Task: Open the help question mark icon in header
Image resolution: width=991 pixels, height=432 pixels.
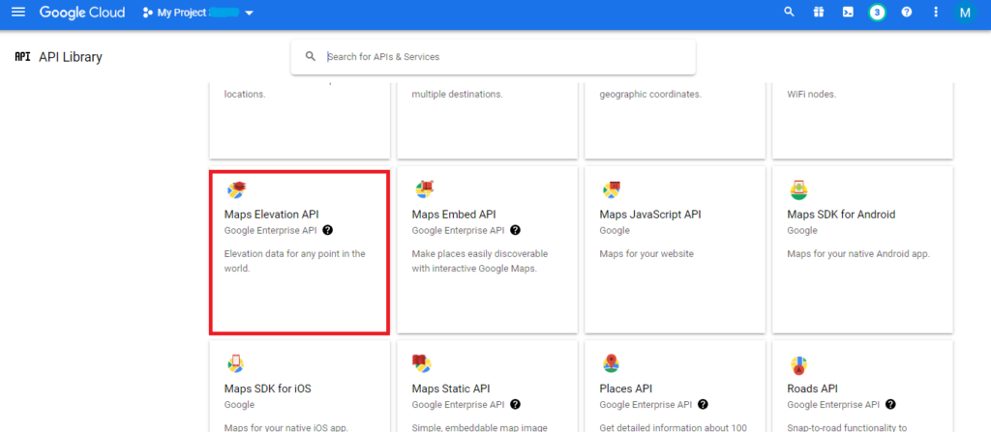Action: [906, 12]
